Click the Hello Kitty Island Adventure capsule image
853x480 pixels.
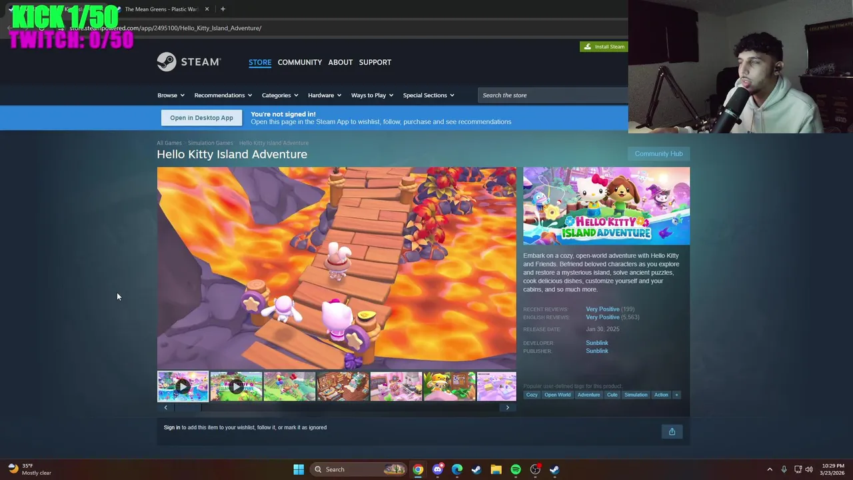point(606,206)
